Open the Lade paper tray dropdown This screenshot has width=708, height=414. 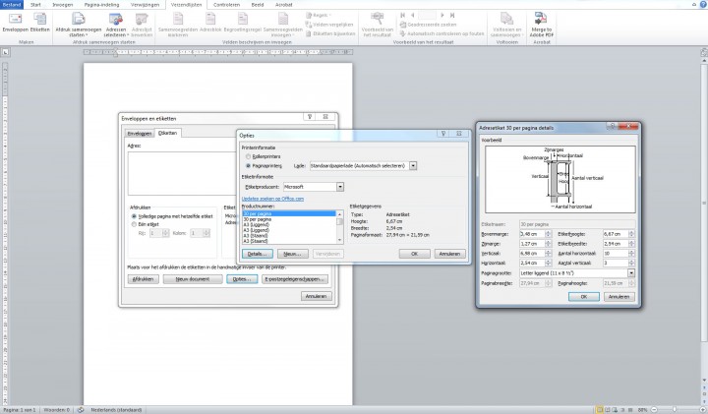tap(413, 165)
